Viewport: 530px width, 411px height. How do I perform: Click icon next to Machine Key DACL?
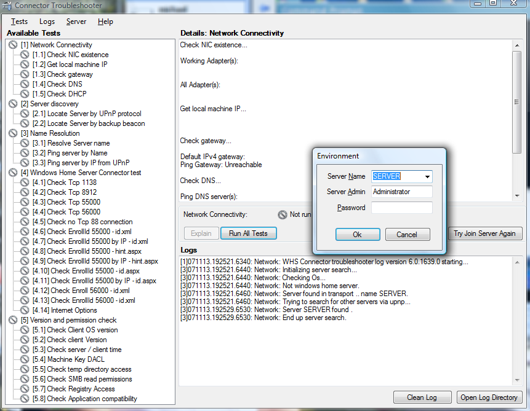pyautogui.click(x=25, y=359)
